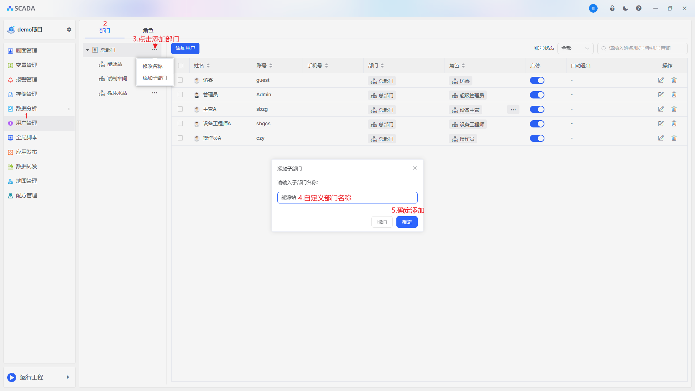695x391 pixels.
Task: Click edit icon for guest user
Action: 661,80
